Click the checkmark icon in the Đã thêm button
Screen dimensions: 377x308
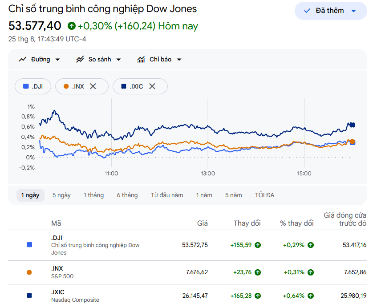pos(307,11)
